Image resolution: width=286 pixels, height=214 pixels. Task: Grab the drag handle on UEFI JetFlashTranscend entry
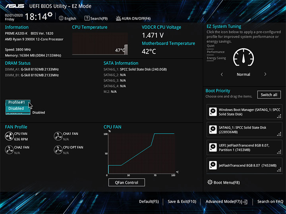279,152
